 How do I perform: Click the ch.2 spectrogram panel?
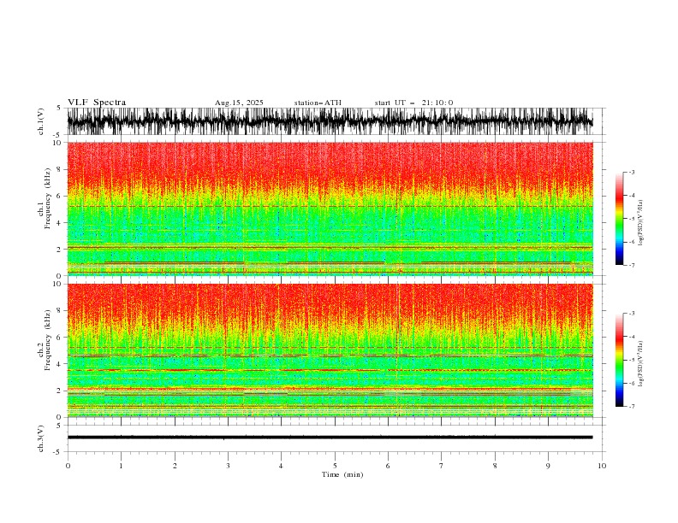[330, 350]
